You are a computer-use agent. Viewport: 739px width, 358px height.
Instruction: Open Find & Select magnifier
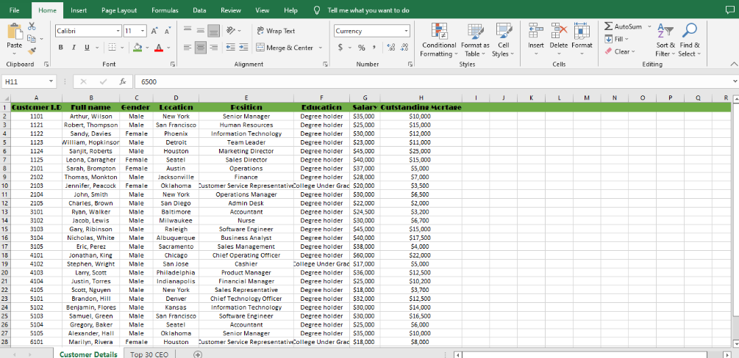click(690, 40)
